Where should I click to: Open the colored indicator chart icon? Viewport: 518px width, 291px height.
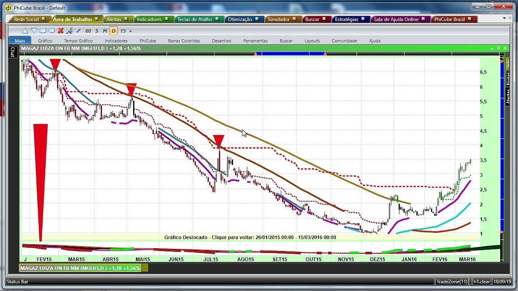(x=70, y=31)
